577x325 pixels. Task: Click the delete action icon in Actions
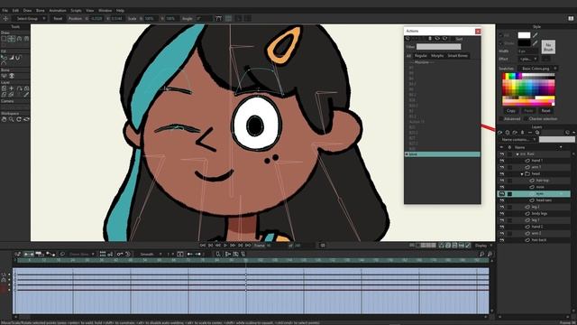(429, 38)
